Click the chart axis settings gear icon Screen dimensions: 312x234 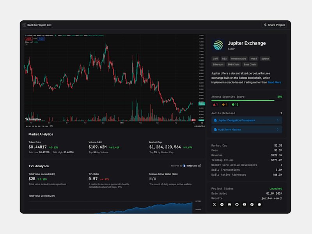pos(202,123)
